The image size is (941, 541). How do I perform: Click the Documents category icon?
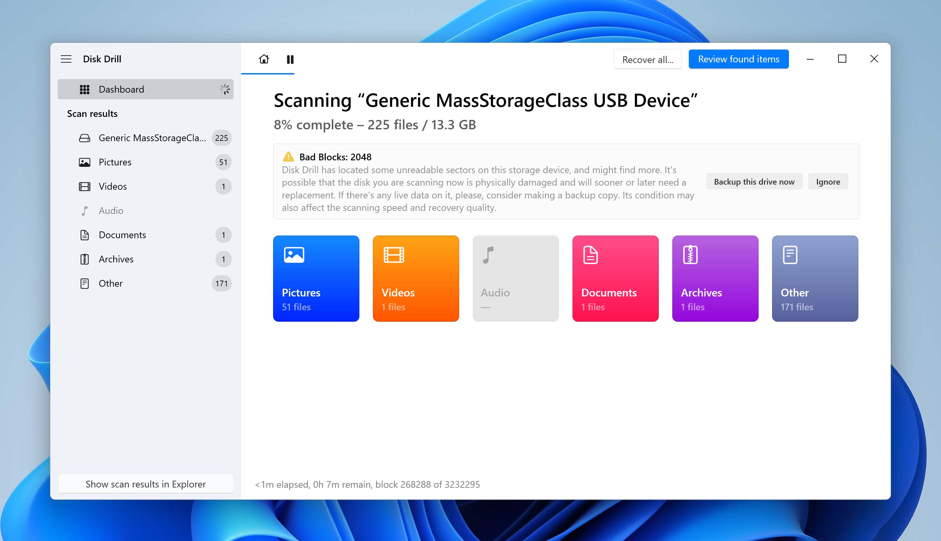[590, 254]
